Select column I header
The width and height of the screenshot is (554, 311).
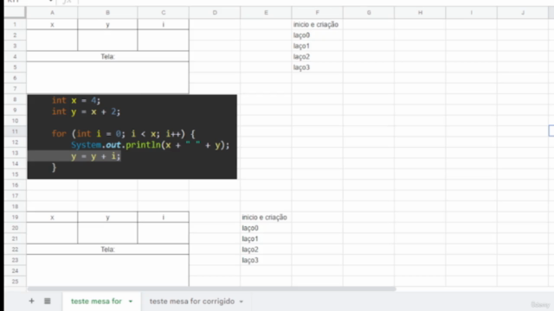pos(471,13)
